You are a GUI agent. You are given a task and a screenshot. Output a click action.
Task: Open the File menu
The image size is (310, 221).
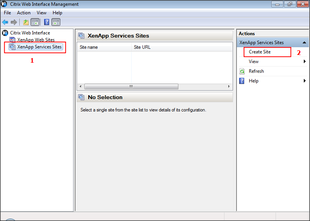pyautogui.click(x=7, y=13)
